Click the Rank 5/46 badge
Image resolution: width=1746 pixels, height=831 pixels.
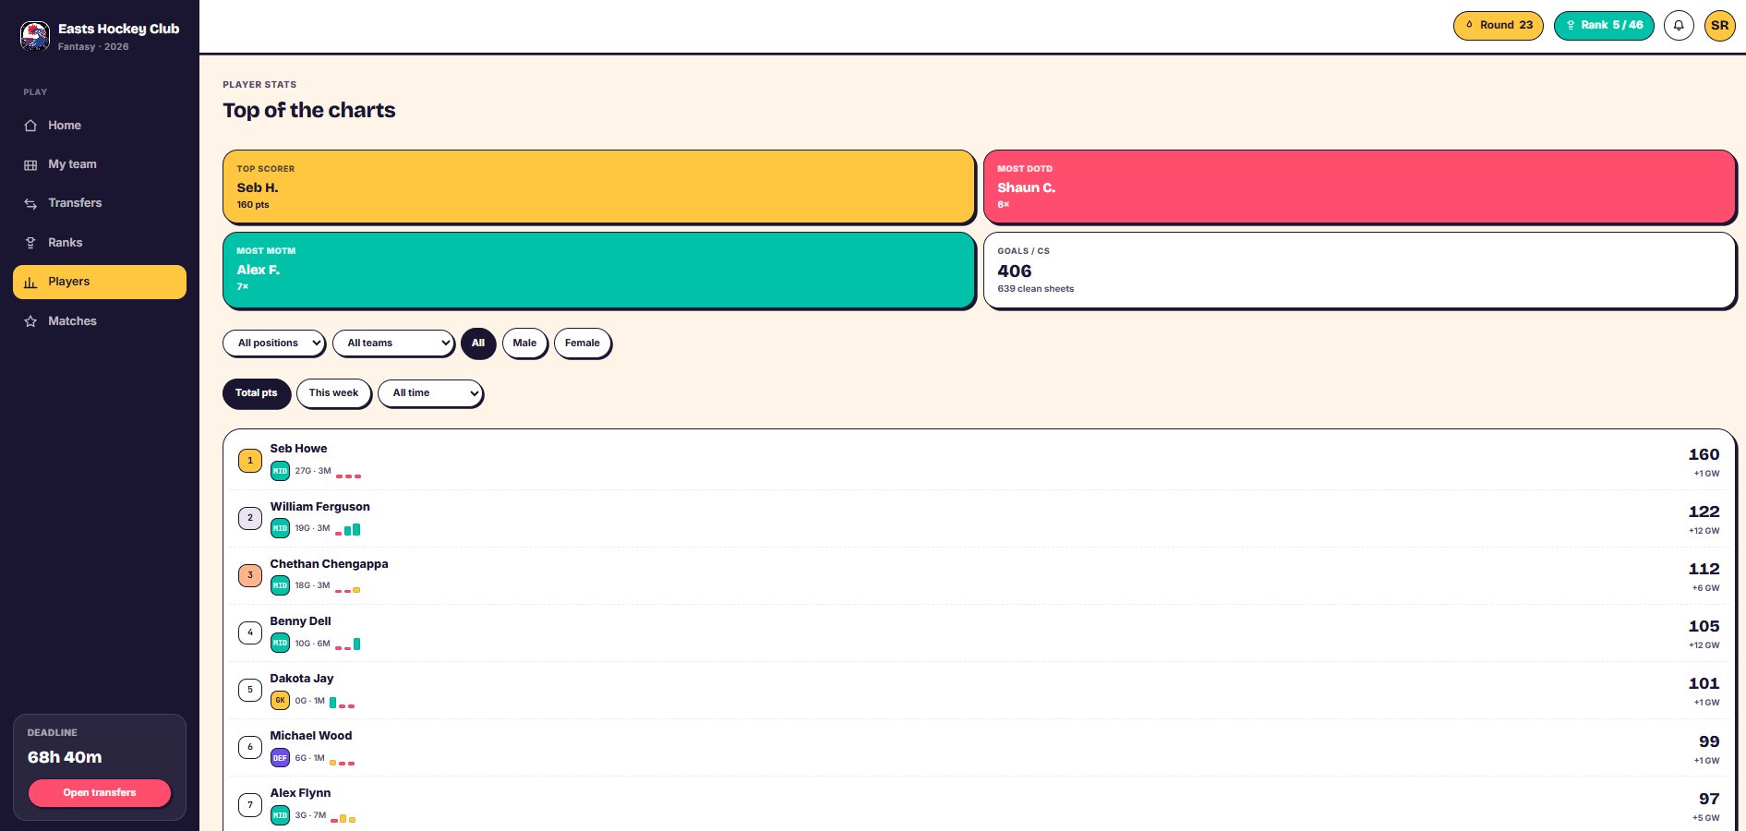[x=1604, y=25]
